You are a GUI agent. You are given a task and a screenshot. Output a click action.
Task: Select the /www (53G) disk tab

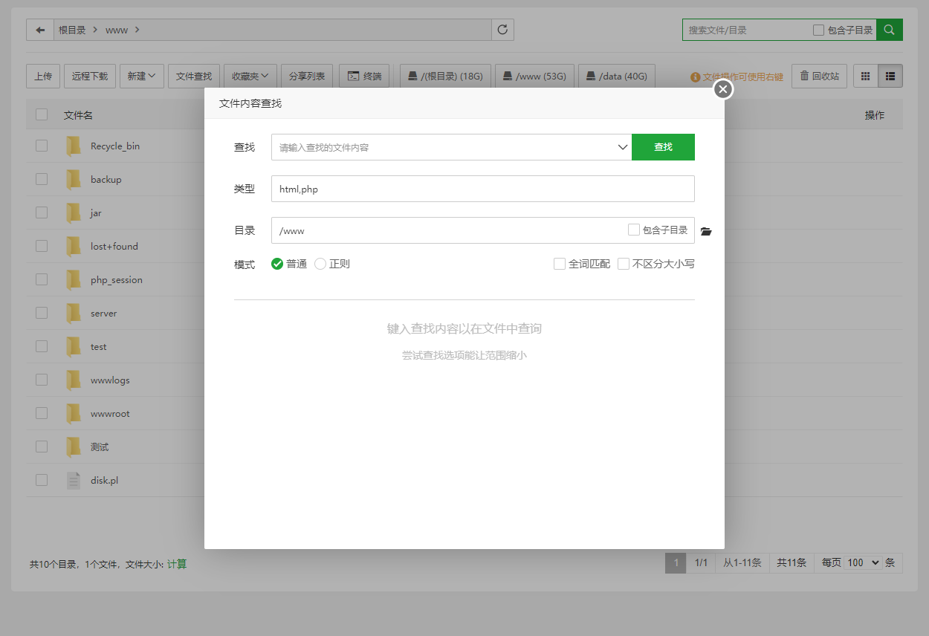coord(534,75)
